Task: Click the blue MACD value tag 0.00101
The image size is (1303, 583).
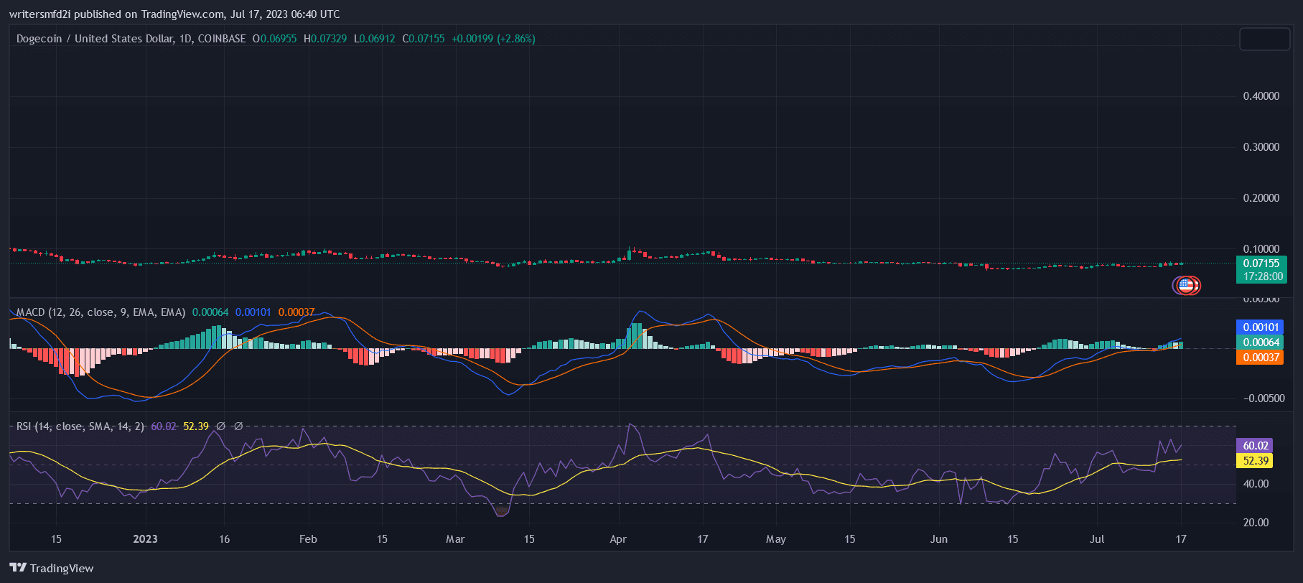Action: click(1261, 327)
